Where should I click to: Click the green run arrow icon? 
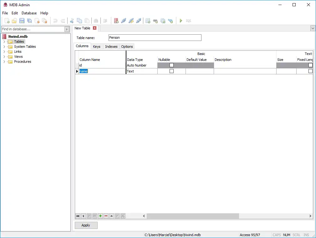pos(181,21)
